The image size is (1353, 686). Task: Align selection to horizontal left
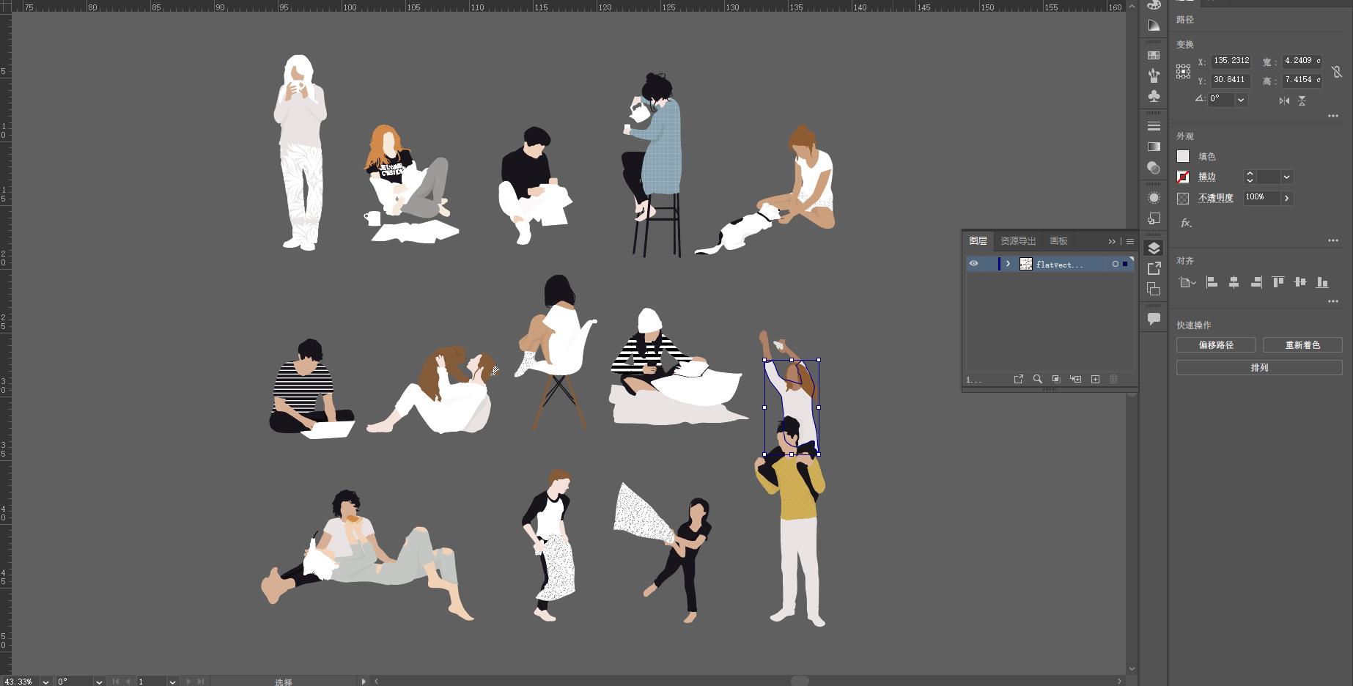[x=1212, y=282]
